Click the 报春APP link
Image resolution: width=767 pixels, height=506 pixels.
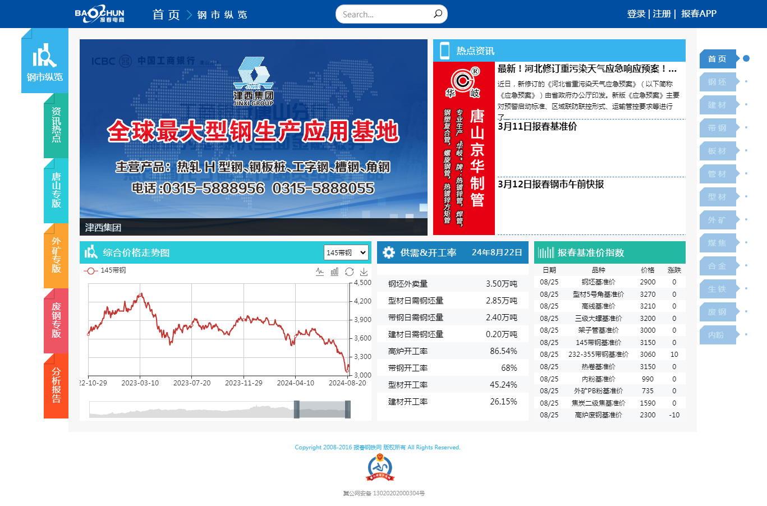[699, 13]
